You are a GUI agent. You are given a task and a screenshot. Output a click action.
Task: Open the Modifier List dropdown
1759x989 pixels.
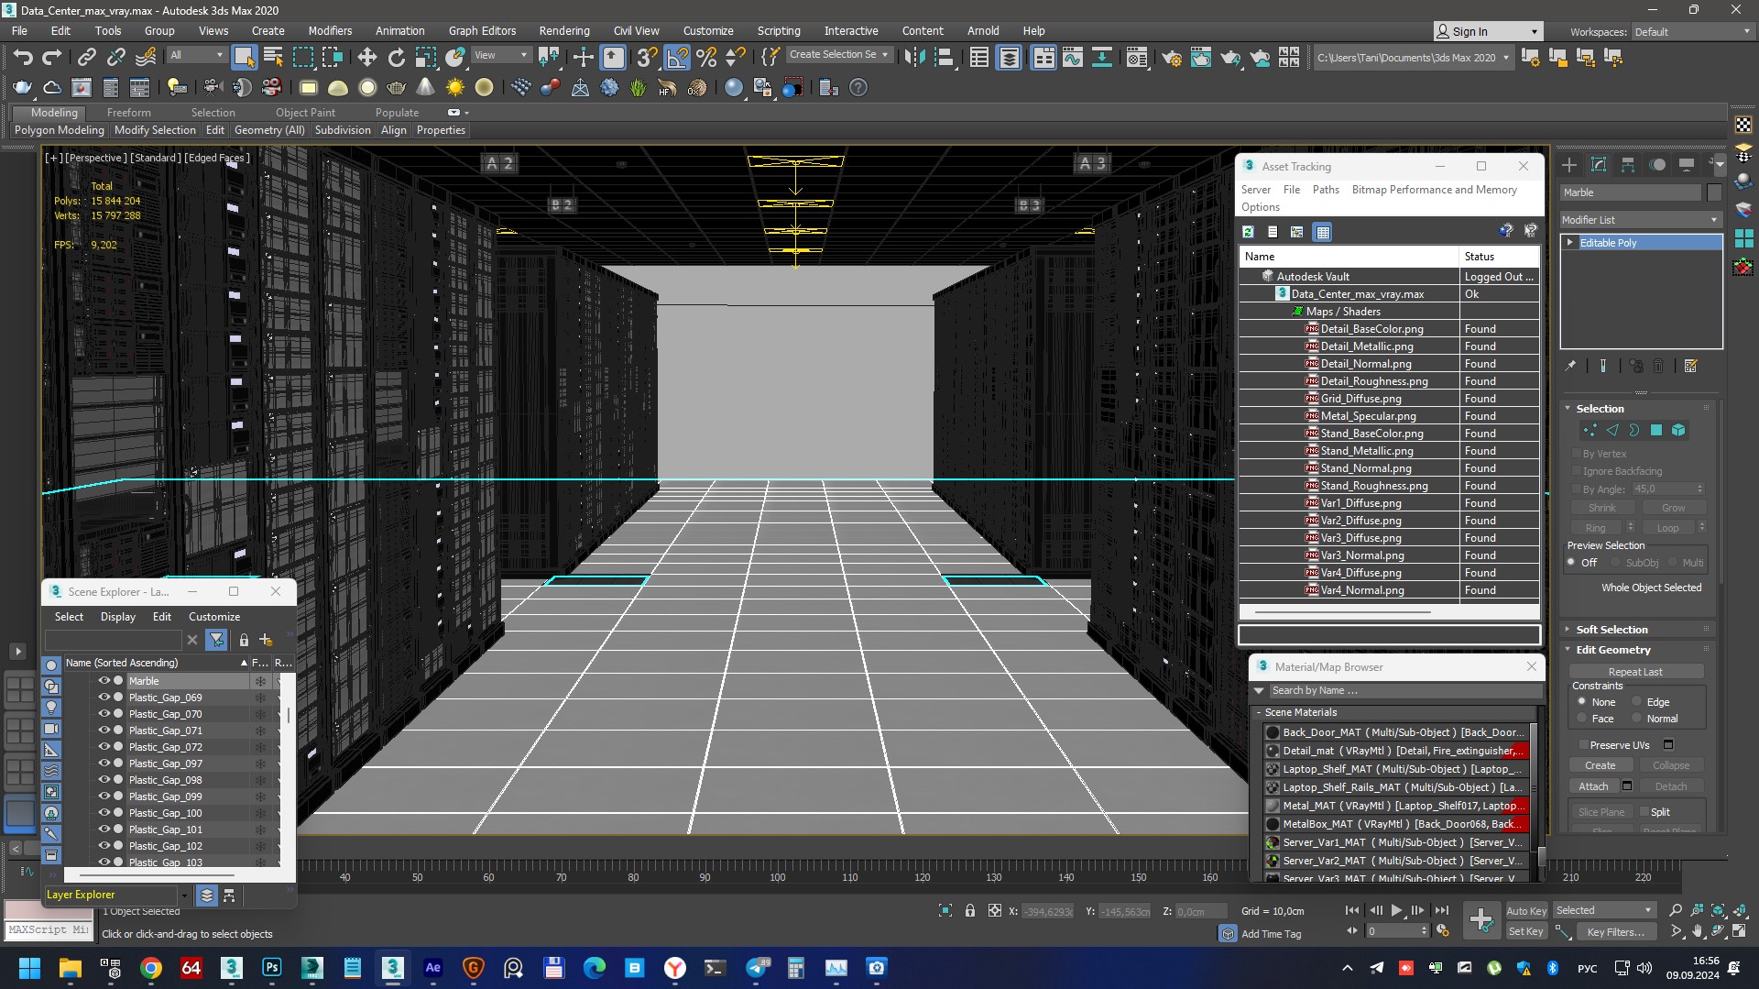(x=1640, y=220)
